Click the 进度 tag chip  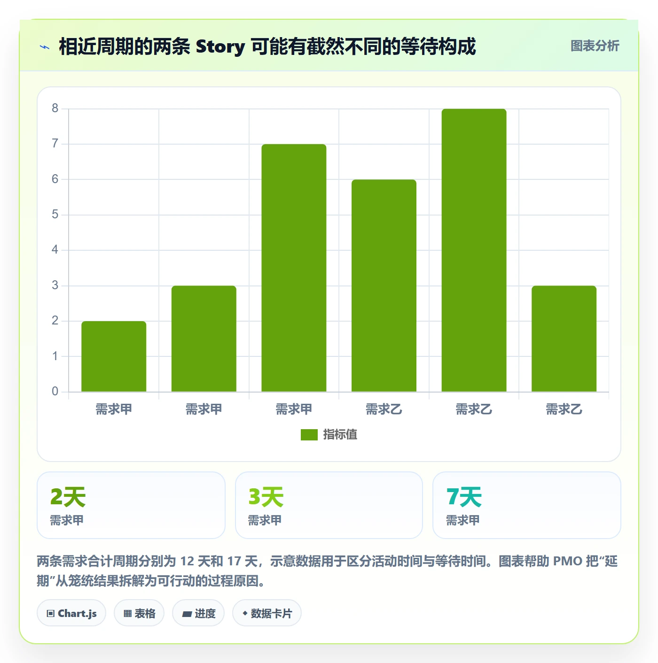coord(198,613)
